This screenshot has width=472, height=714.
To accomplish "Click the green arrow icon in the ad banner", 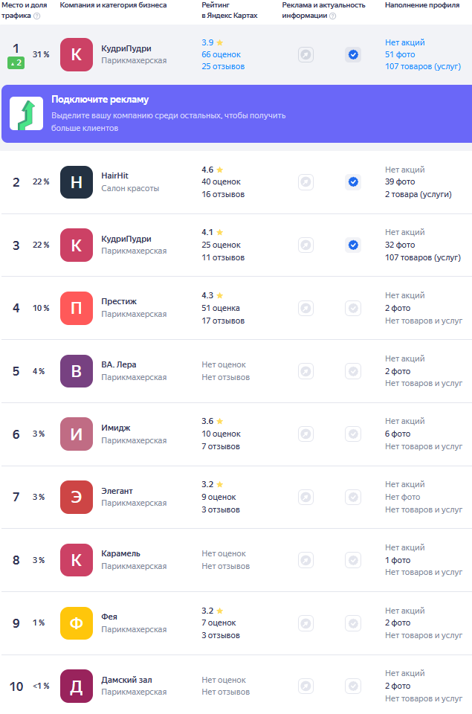I will pos(27,113).
